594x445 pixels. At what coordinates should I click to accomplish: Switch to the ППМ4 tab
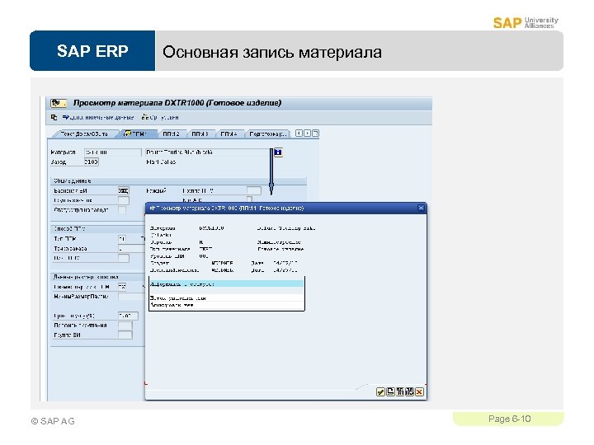[x=229, y=133]
